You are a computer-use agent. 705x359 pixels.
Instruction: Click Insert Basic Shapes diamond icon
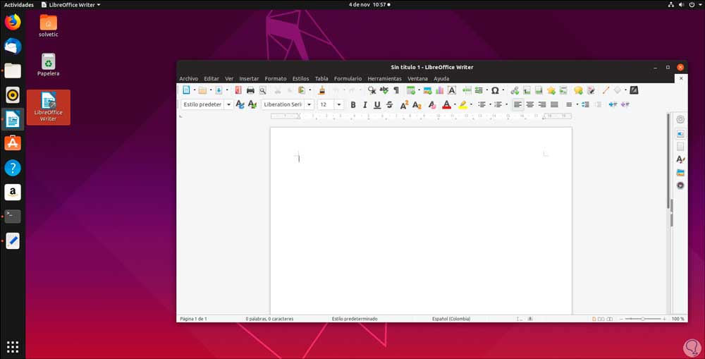coord(618,90)
